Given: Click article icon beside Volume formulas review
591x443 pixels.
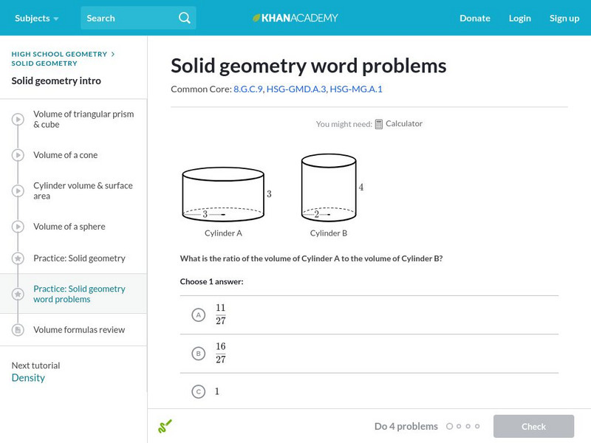Looking at the screenshot, I should (18, 330).
